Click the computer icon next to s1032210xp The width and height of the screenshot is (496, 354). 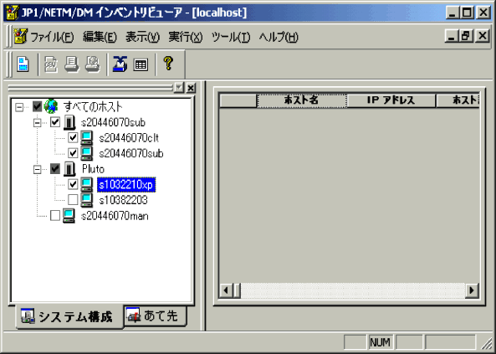tap(86, 184)
